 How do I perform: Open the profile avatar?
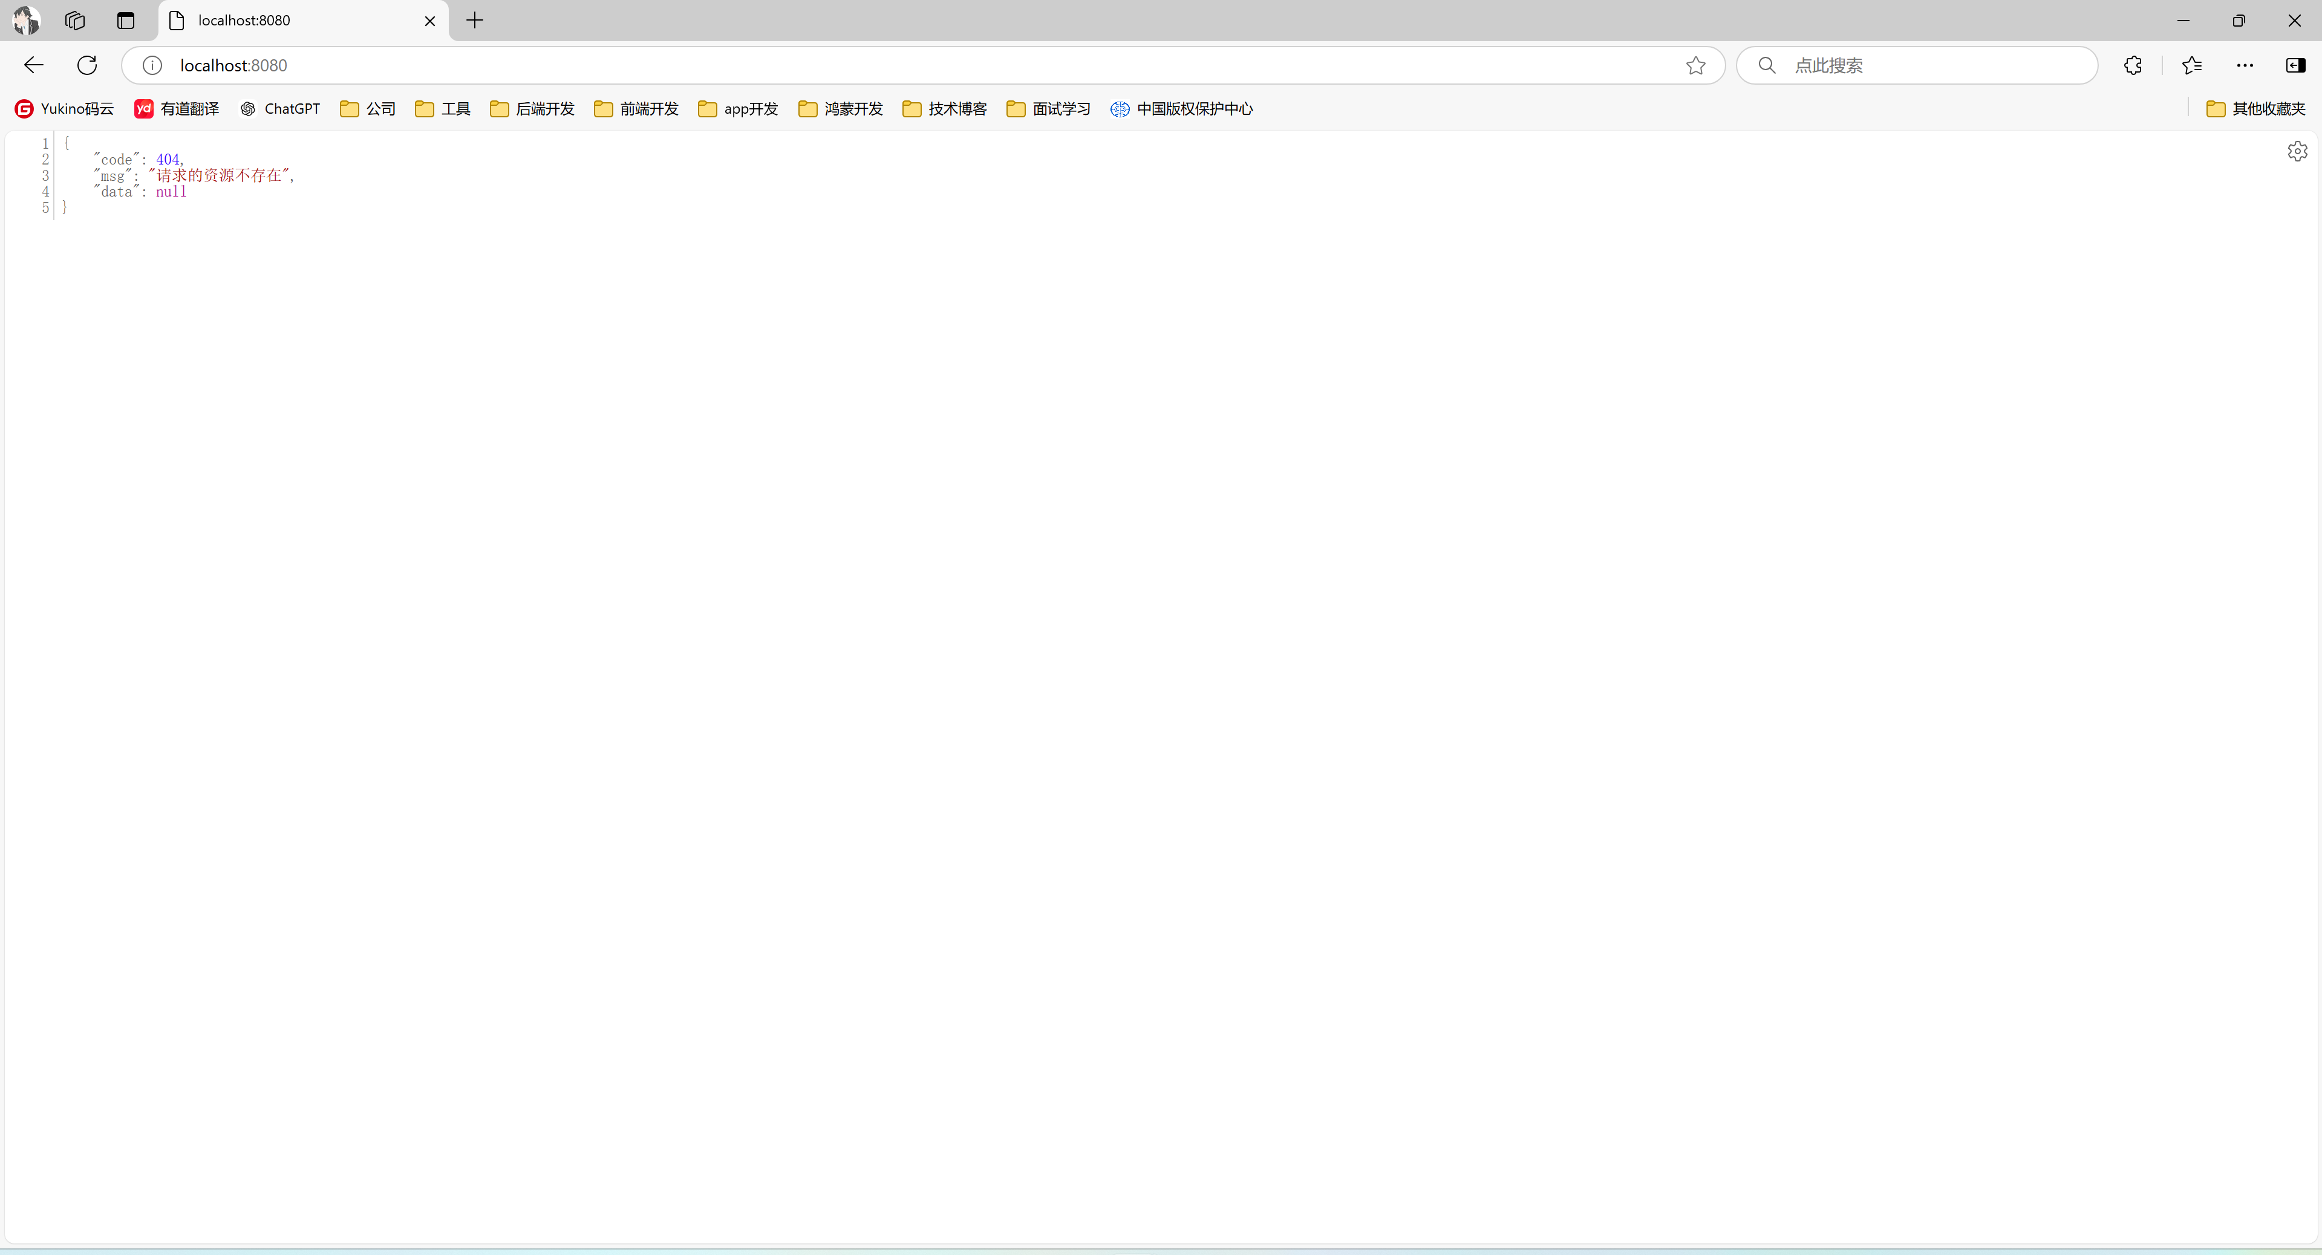(26, 20)
